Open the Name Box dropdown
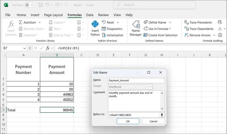 24,48
